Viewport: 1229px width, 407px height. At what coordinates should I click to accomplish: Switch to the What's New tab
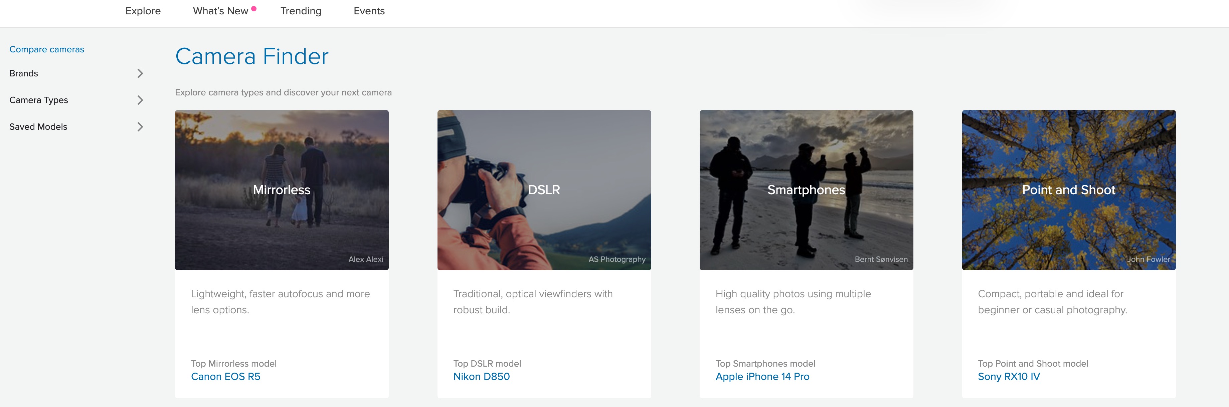coord(220,10)
